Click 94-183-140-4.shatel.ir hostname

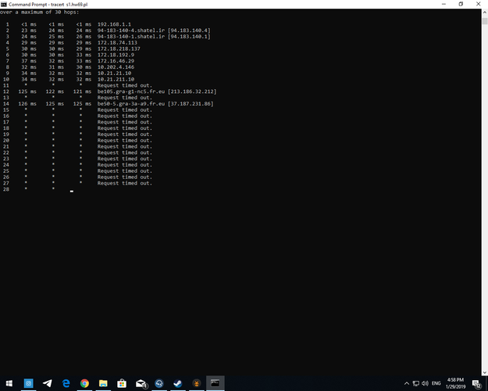pyautogui.click(x=131, y=30)
